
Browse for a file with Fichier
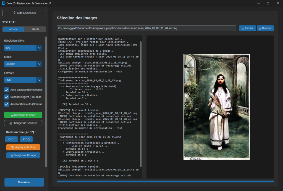pos(247,28)
